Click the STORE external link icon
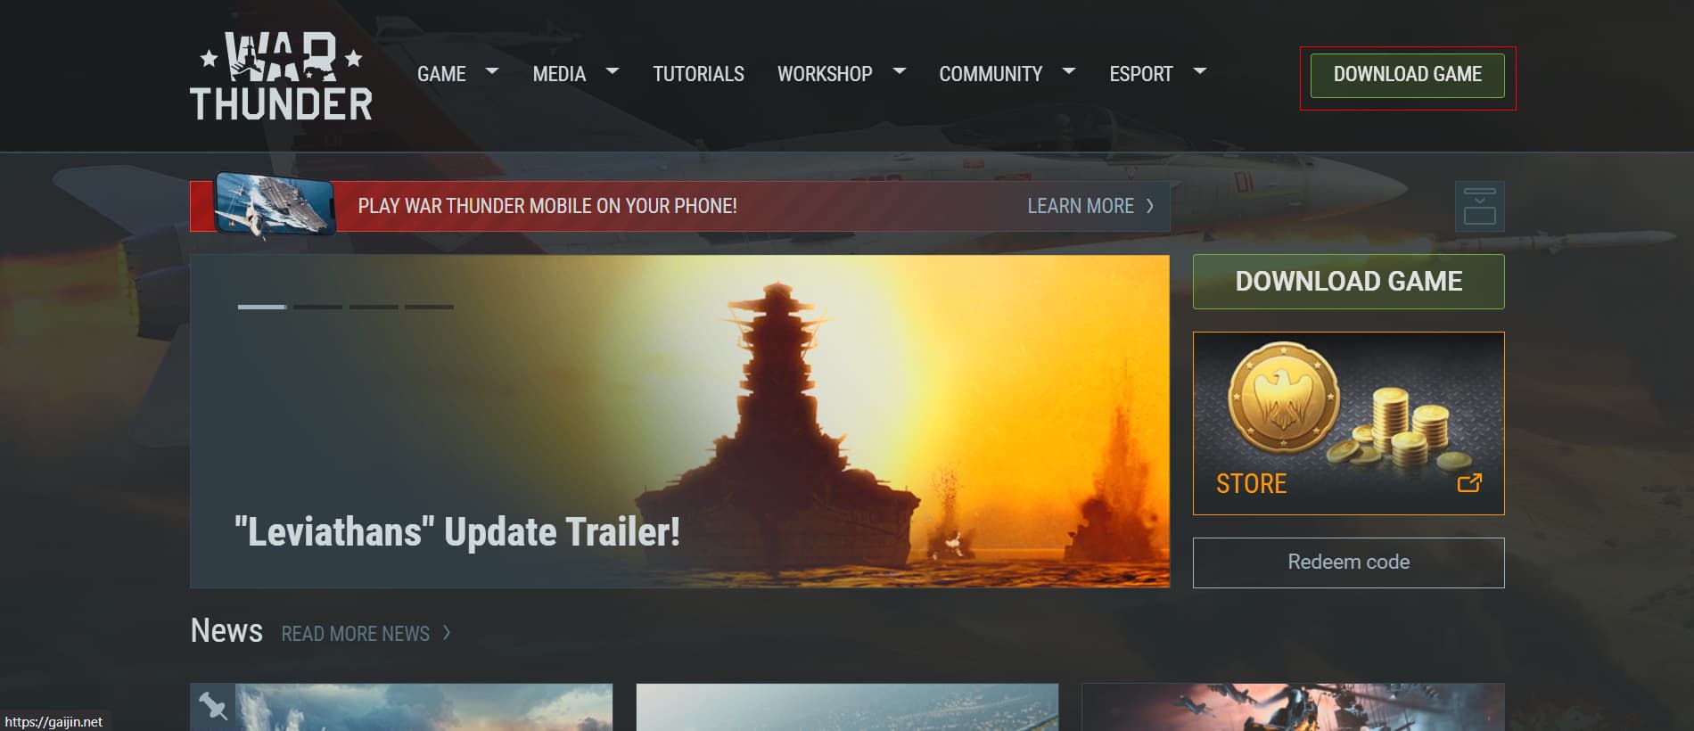 point(1469,483)
